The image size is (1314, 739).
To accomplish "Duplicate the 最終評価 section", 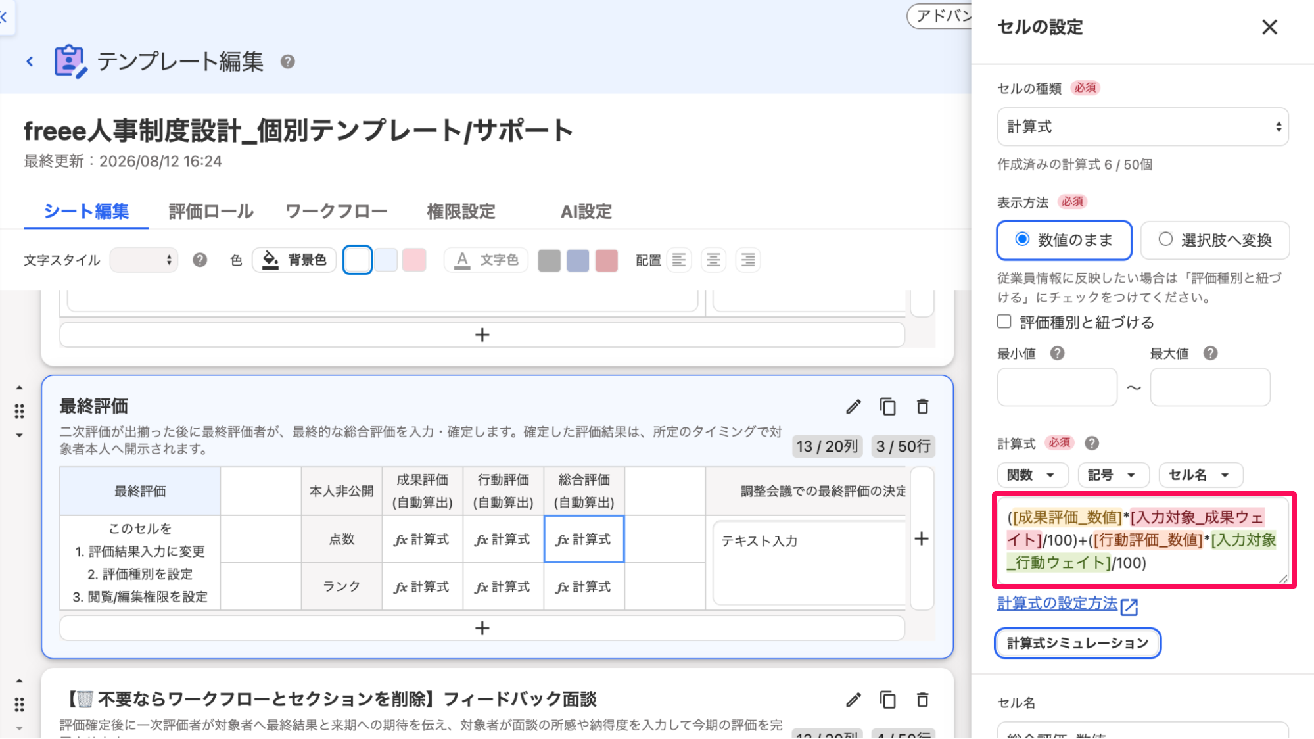I will [888, 407].
